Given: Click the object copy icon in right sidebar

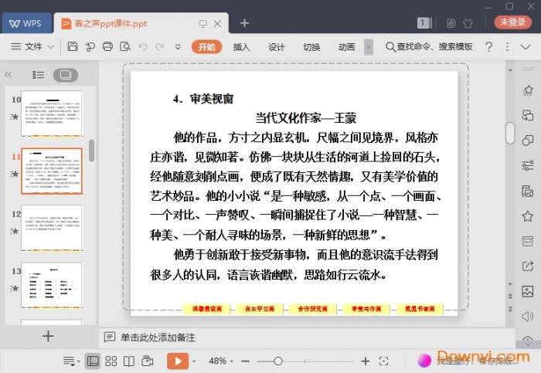Looking at the screenshot, I should [x=528, y=115].
